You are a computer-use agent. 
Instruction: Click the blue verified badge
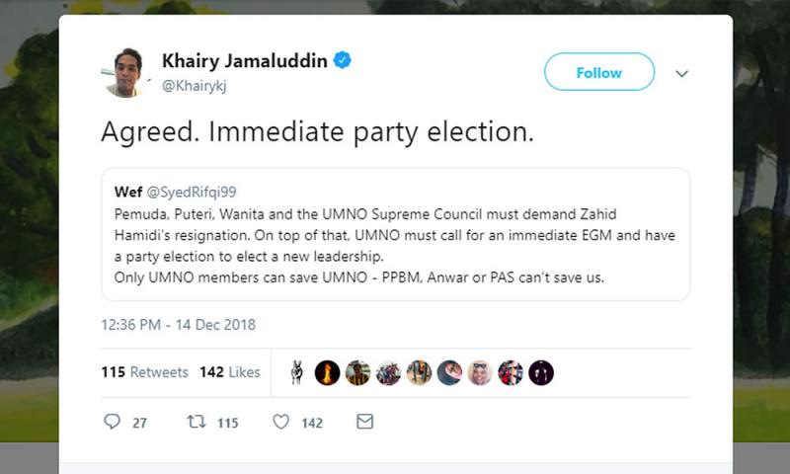(343, 61)
